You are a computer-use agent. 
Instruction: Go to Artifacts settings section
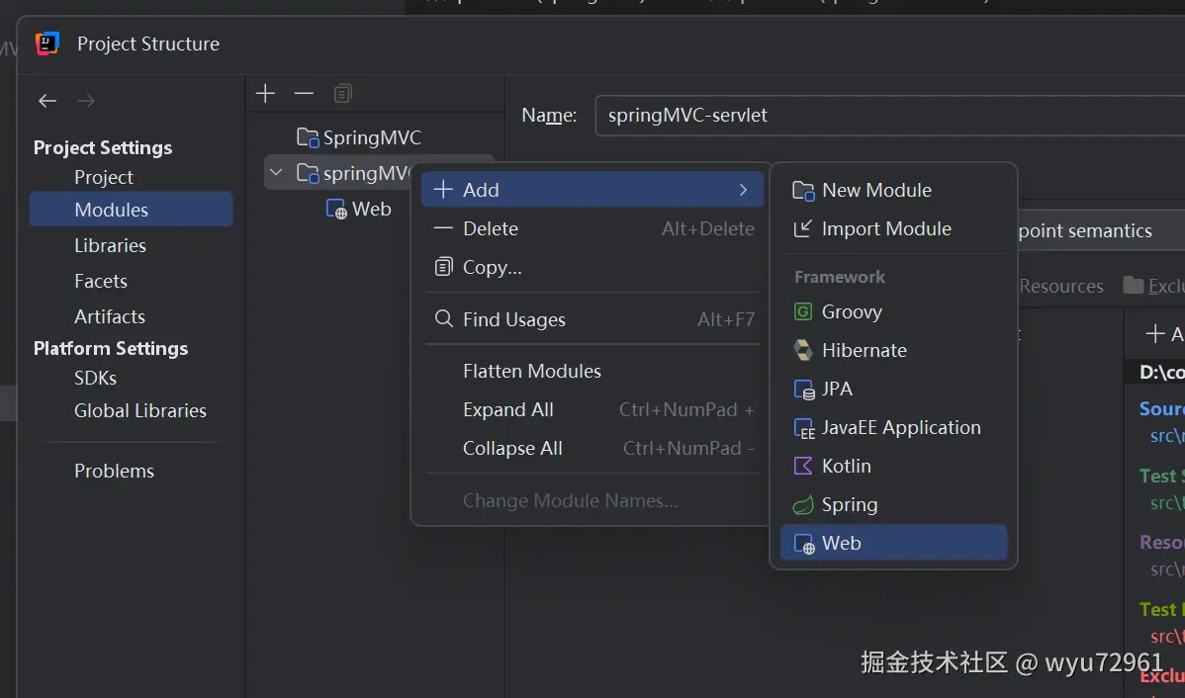point(109,317)
